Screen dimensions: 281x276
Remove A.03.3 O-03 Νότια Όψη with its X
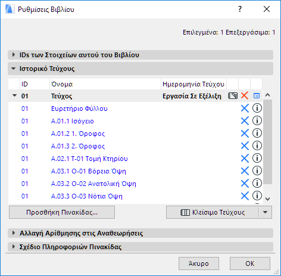pyautogui.click(x=245, y=196)
